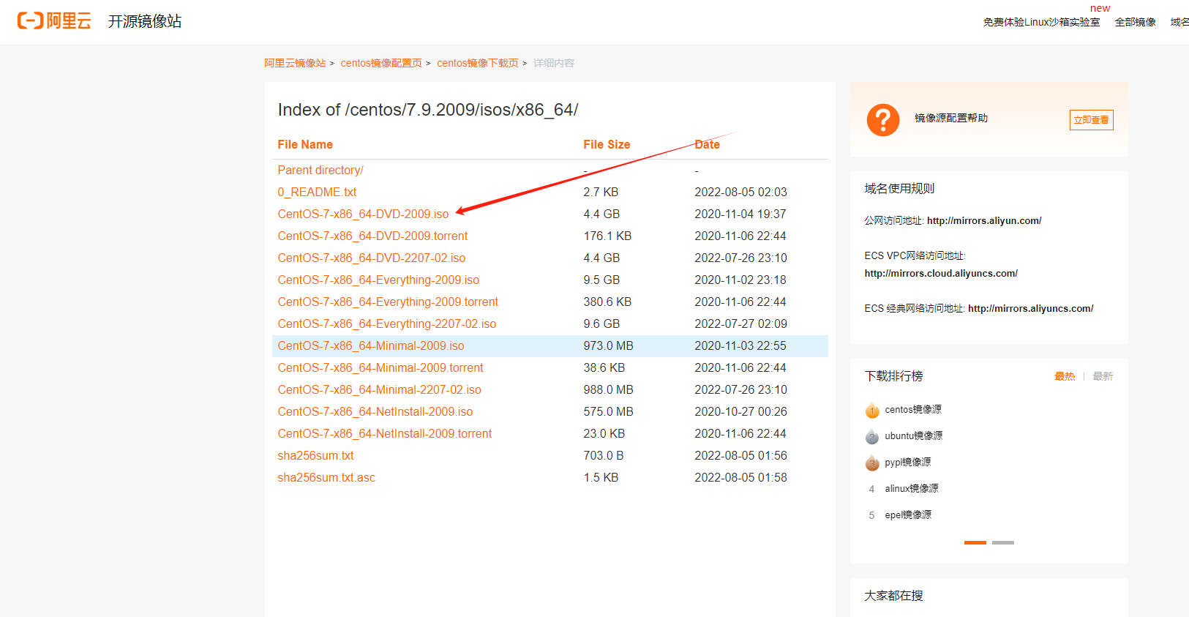Switch ranking to 最热 tab

[x=1065, y=376]
